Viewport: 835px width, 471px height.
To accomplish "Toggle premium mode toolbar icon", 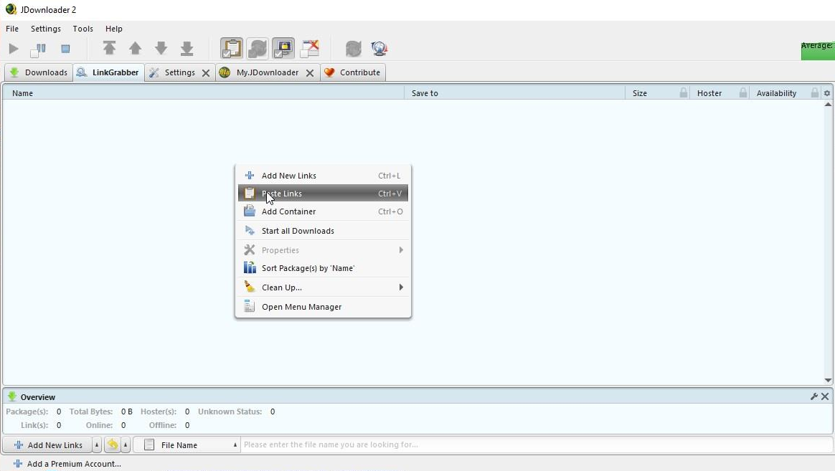I will pos(283,49).
